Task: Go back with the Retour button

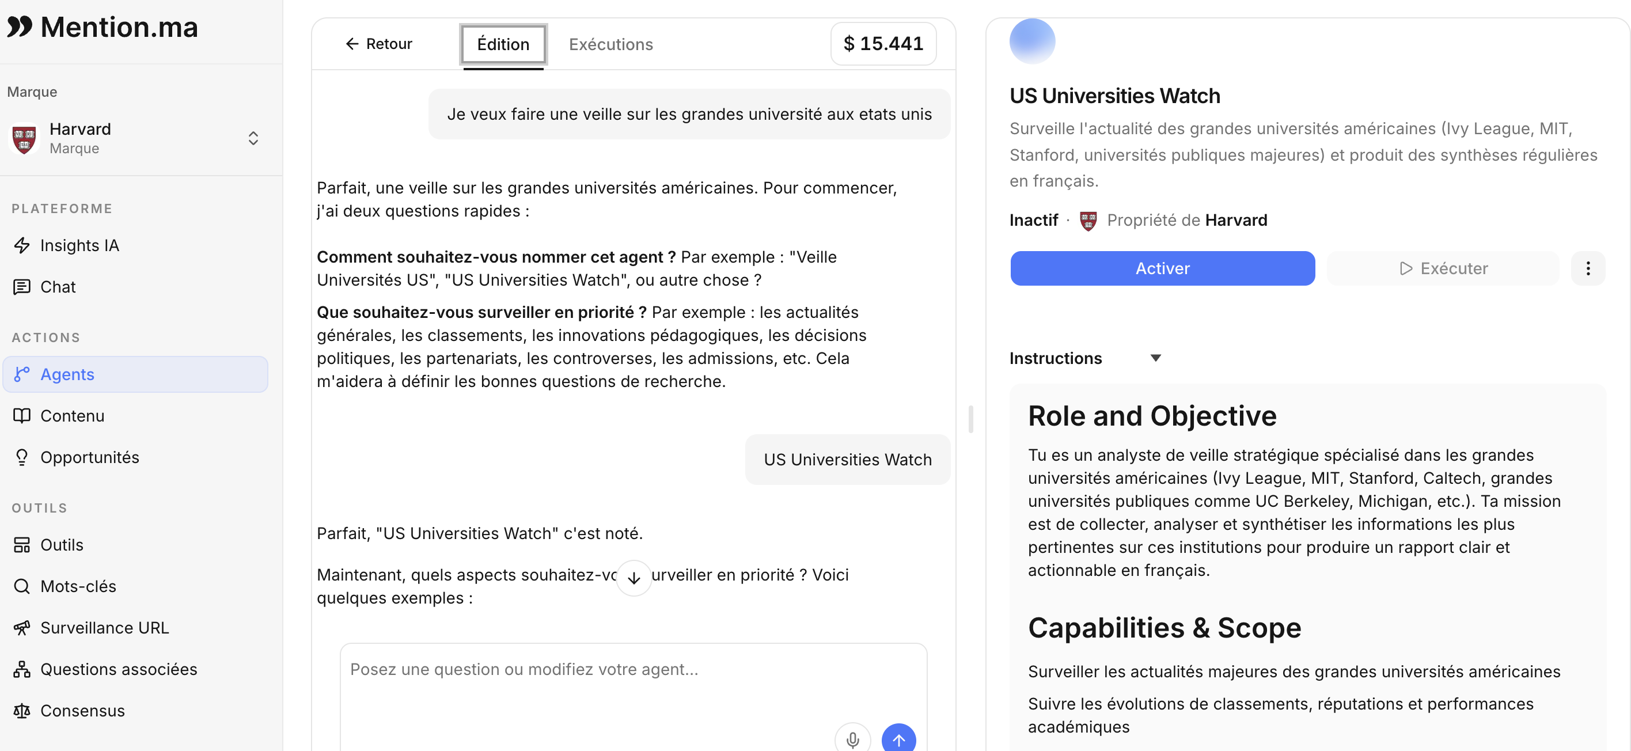Action: coord(378,44)
